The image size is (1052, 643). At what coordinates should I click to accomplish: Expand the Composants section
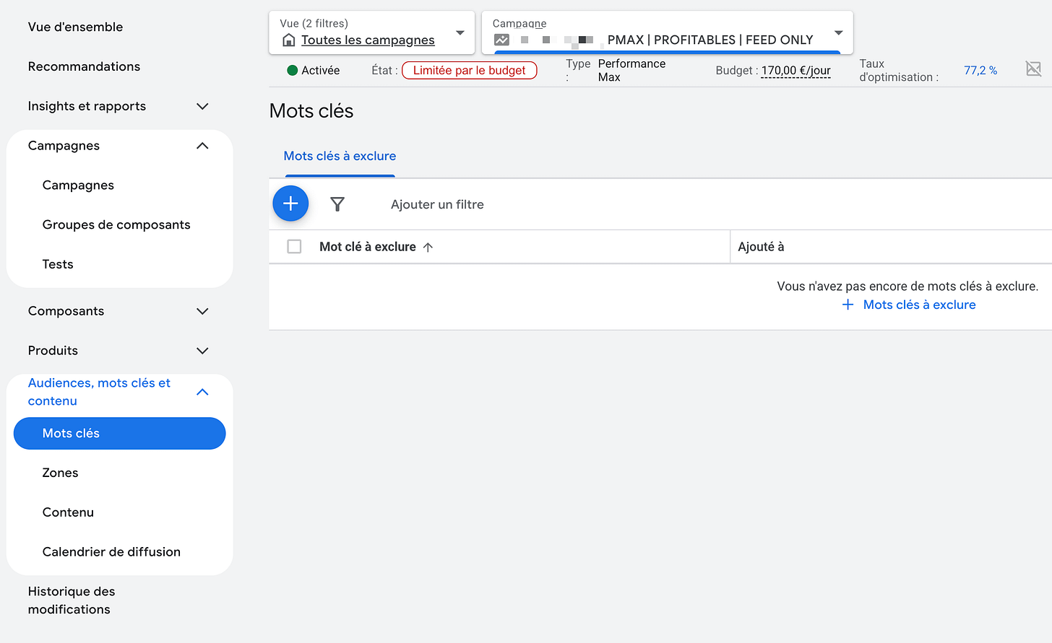[202, 311]
